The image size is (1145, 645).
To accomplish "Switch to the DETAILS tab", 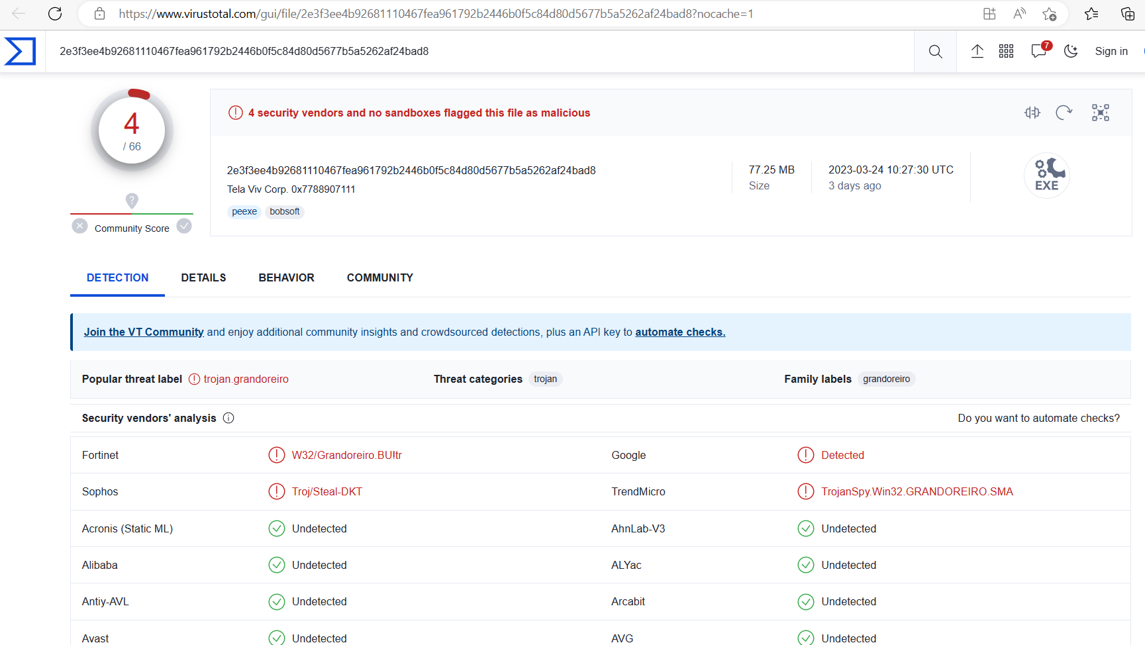I will coord(203,278).
